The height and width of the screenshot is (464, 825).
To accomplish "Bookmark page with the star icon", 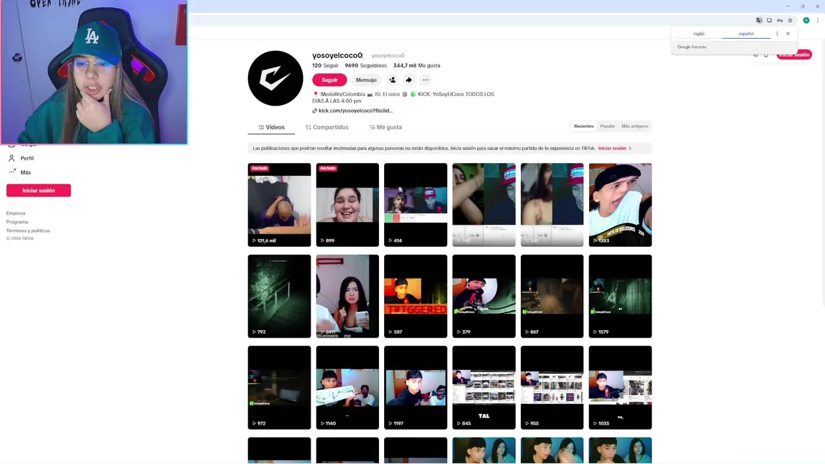I will (x=790, y=21).
